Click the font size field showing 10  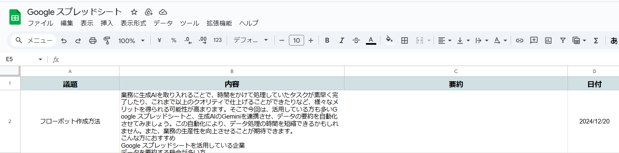click(296, 41)
